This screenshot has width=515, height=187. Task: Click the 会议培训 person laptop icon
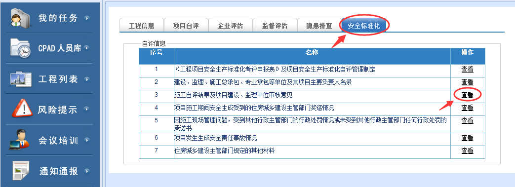coord(19,140)
